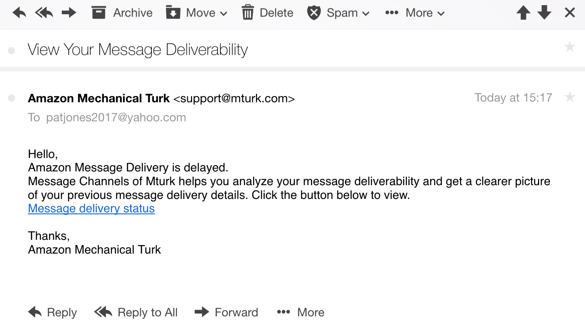Screen dimensions: 585x328
Task: Click Reply at the bottom of message
Action: (x=53, y=312)
